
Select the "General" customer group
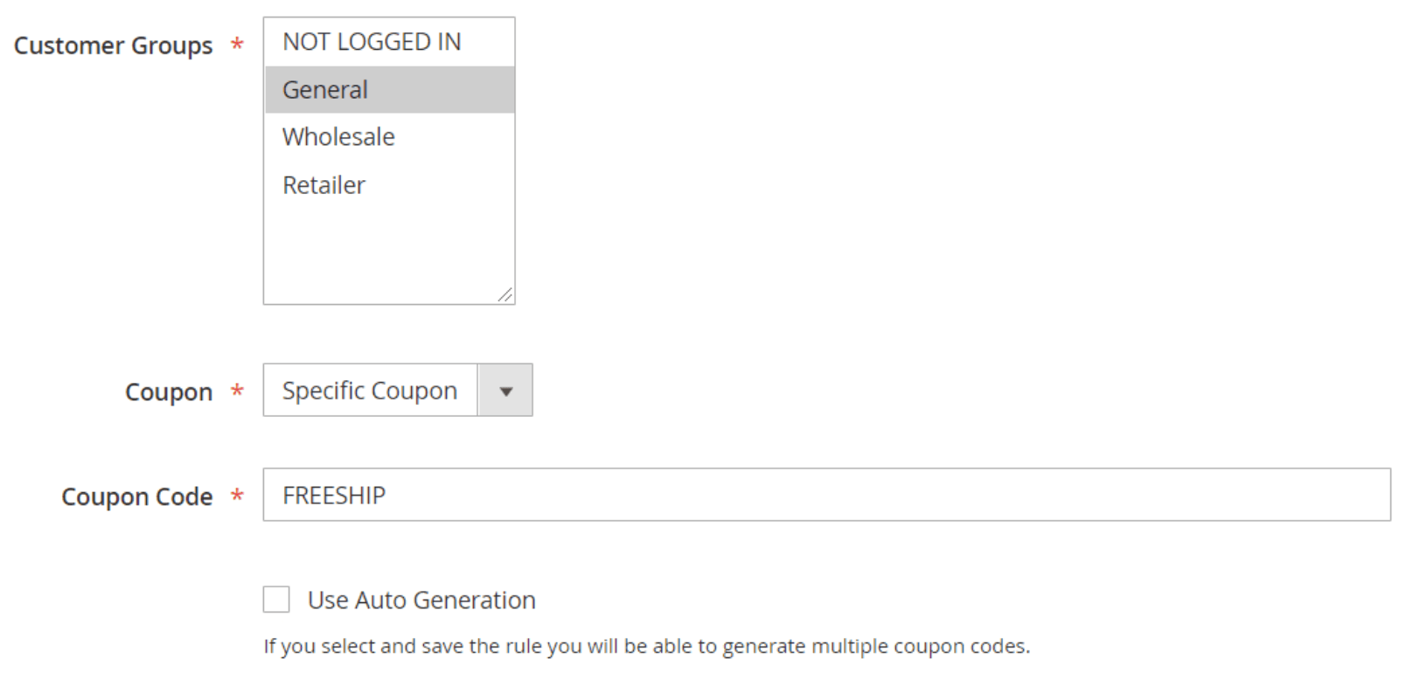tap(324, 88)
